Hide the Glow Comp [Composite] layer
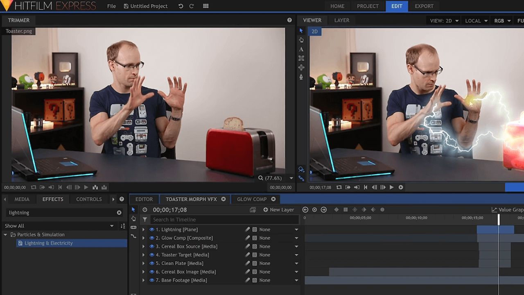 (152, 238)
